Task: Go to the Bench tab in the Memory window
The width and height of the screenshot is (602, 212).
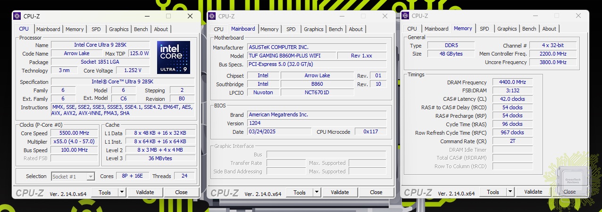Action: pos(529,29)
